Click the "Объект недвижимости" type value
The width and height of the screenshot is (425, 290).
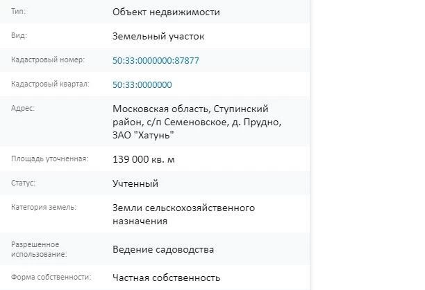pyautogui.click(x=166, y=12)
